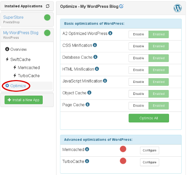Click Enabled for Page Cache
The width and height of the screenshot is (187, 175).
point(159,106)
